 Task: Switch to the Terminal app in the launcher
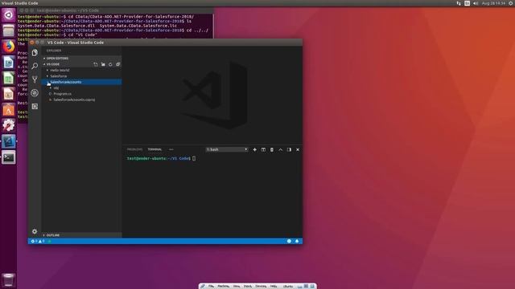[9, 157]
